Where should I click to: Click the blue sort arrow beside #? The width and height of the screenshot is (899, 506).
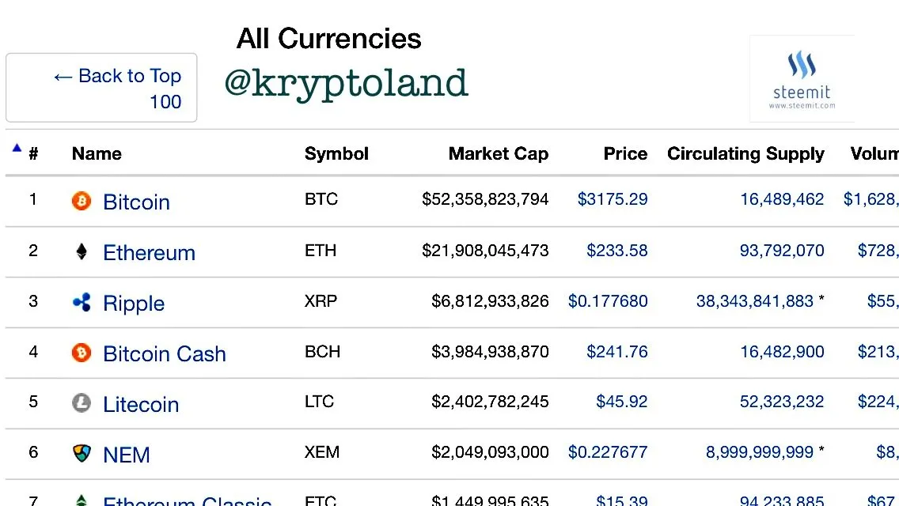[17, 148]
